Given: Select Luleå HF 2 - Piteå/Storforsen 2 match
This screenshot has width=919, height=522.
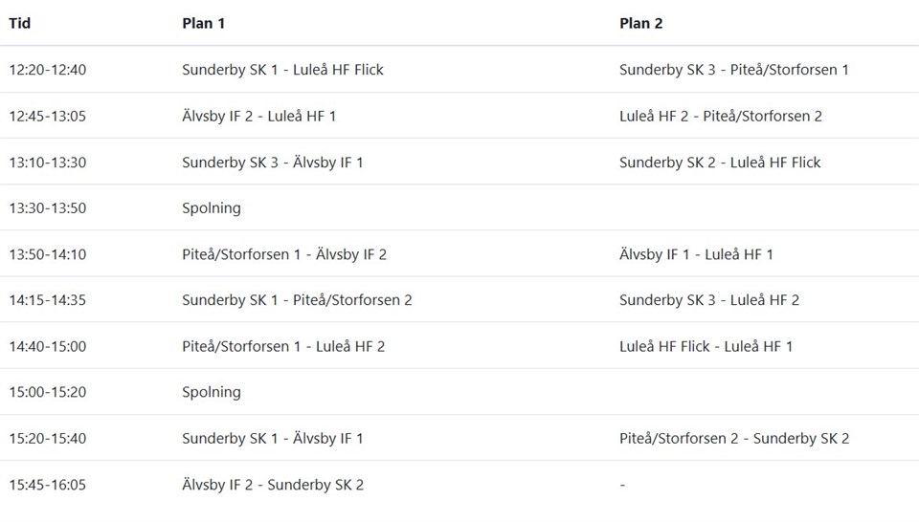Looking at the screenshot, I should [720, 116].
